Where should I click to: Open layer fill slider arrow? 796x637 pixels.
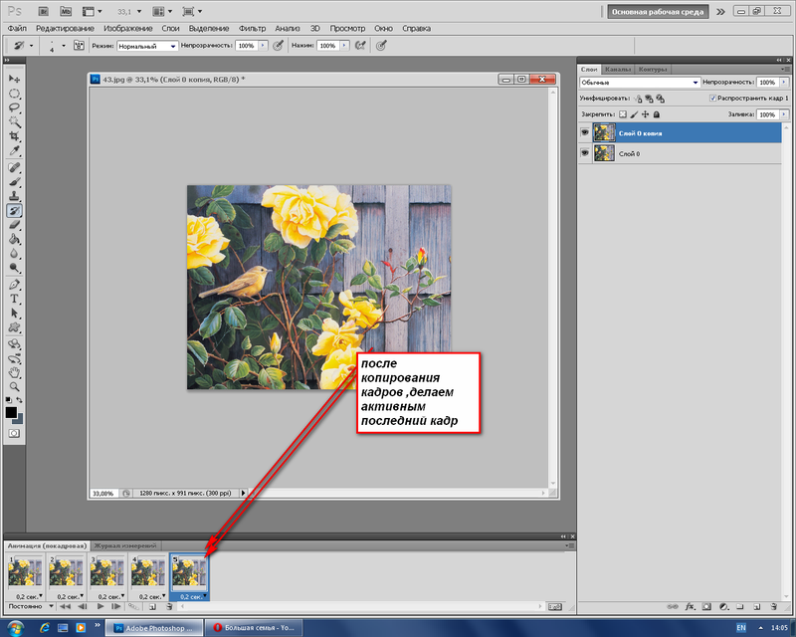784,114
